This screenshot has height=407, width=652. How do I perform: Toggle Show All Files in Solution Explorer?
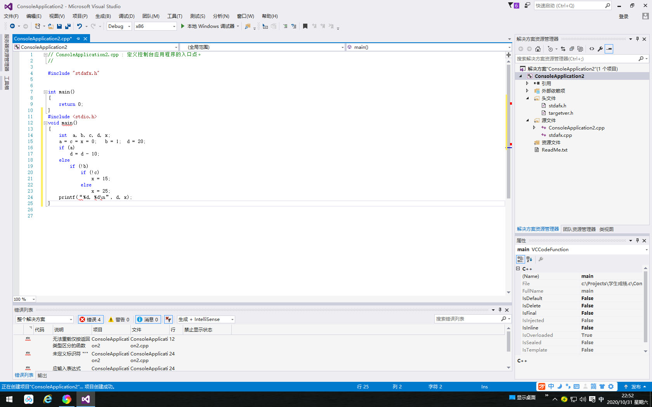[x=580, y=49]
